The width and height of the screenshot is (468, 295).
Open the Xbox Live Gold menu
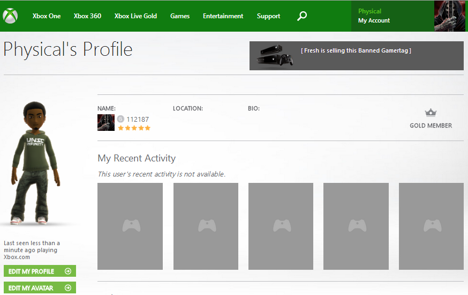[x=135, y=16]
